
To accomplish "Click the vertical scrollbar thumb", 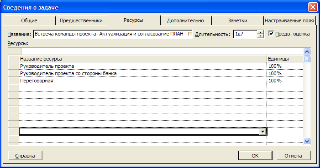I will 307,59.
